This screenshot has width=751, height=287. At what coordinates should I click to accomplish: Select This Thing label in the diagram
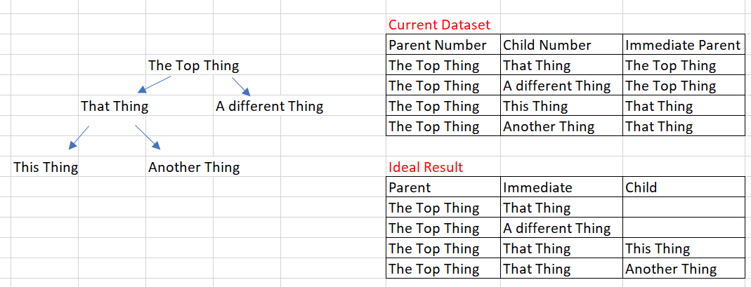pos(46,168)
